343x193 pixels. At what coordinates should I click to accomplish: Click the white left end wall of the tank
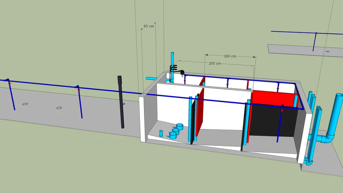(x=142, y=119)
